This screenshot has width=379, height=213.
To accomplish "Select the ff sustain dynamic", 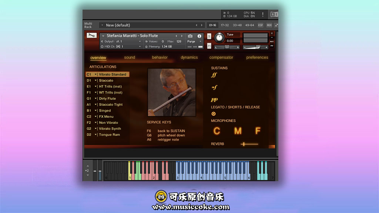I will point(214,75).
